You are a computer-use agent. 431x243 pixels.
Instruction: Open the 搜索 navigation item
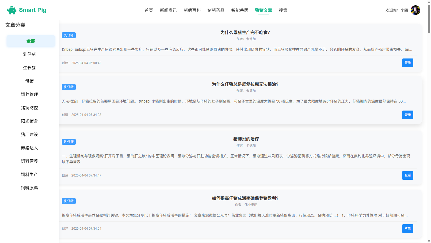283,10
